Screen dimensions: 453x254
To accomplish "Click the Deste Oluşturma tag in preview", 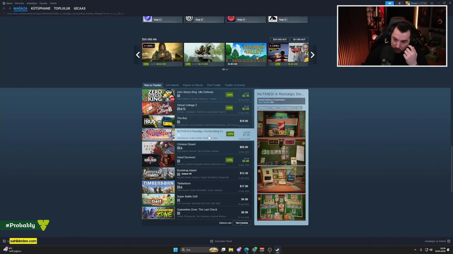I will coord(287,108).
